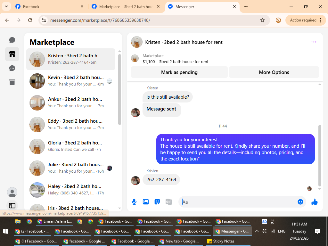
Task: Click the $1,100 – 3bed 2 bath listing title
Action: tap(176, 62)
